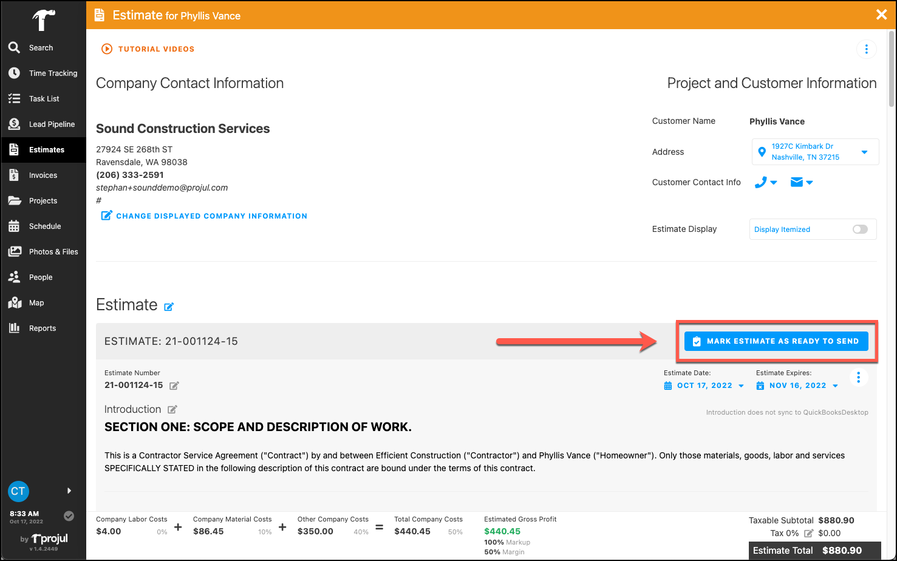Click Change Displayed Company Information link
897x561 pixels.
coord(203,216)
